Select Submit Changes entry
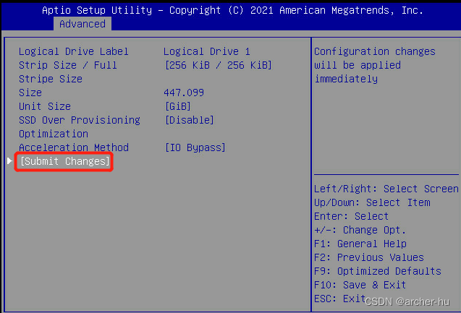 coord(65,161)
